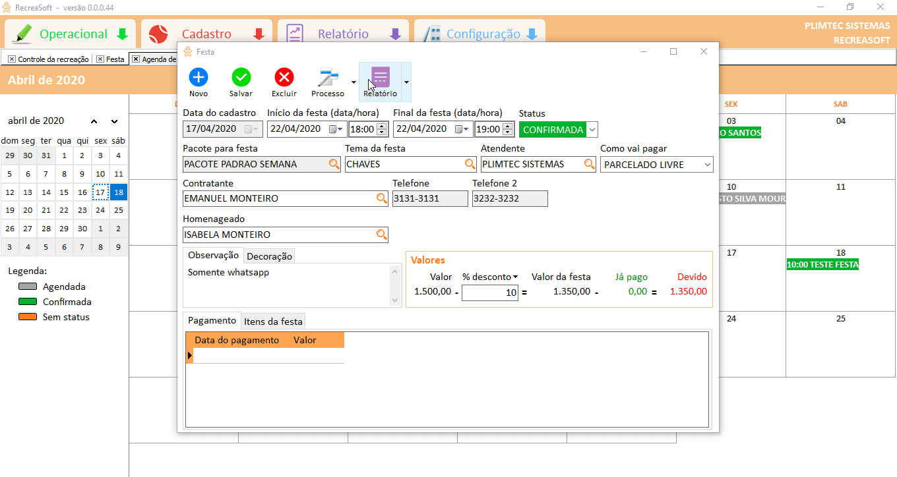Click the Relatório purple toolbar icon
Screen dimensions: 897x477
tap(381, 77)
